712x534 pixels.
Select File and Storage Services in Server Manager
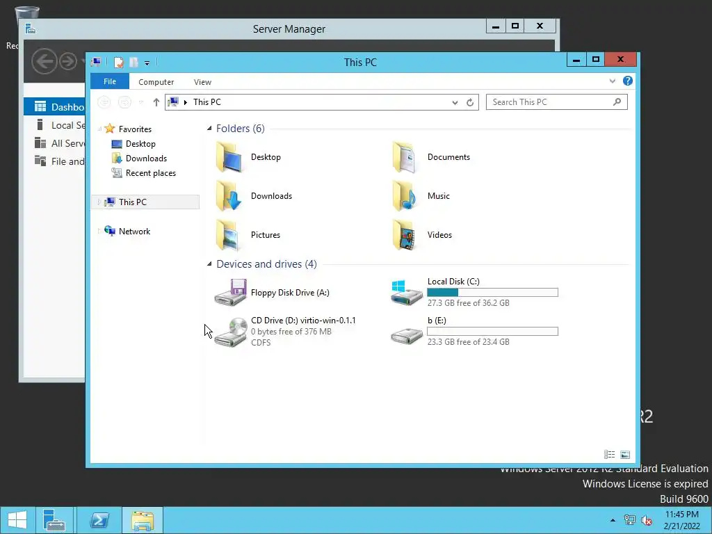tap(54, 161)
